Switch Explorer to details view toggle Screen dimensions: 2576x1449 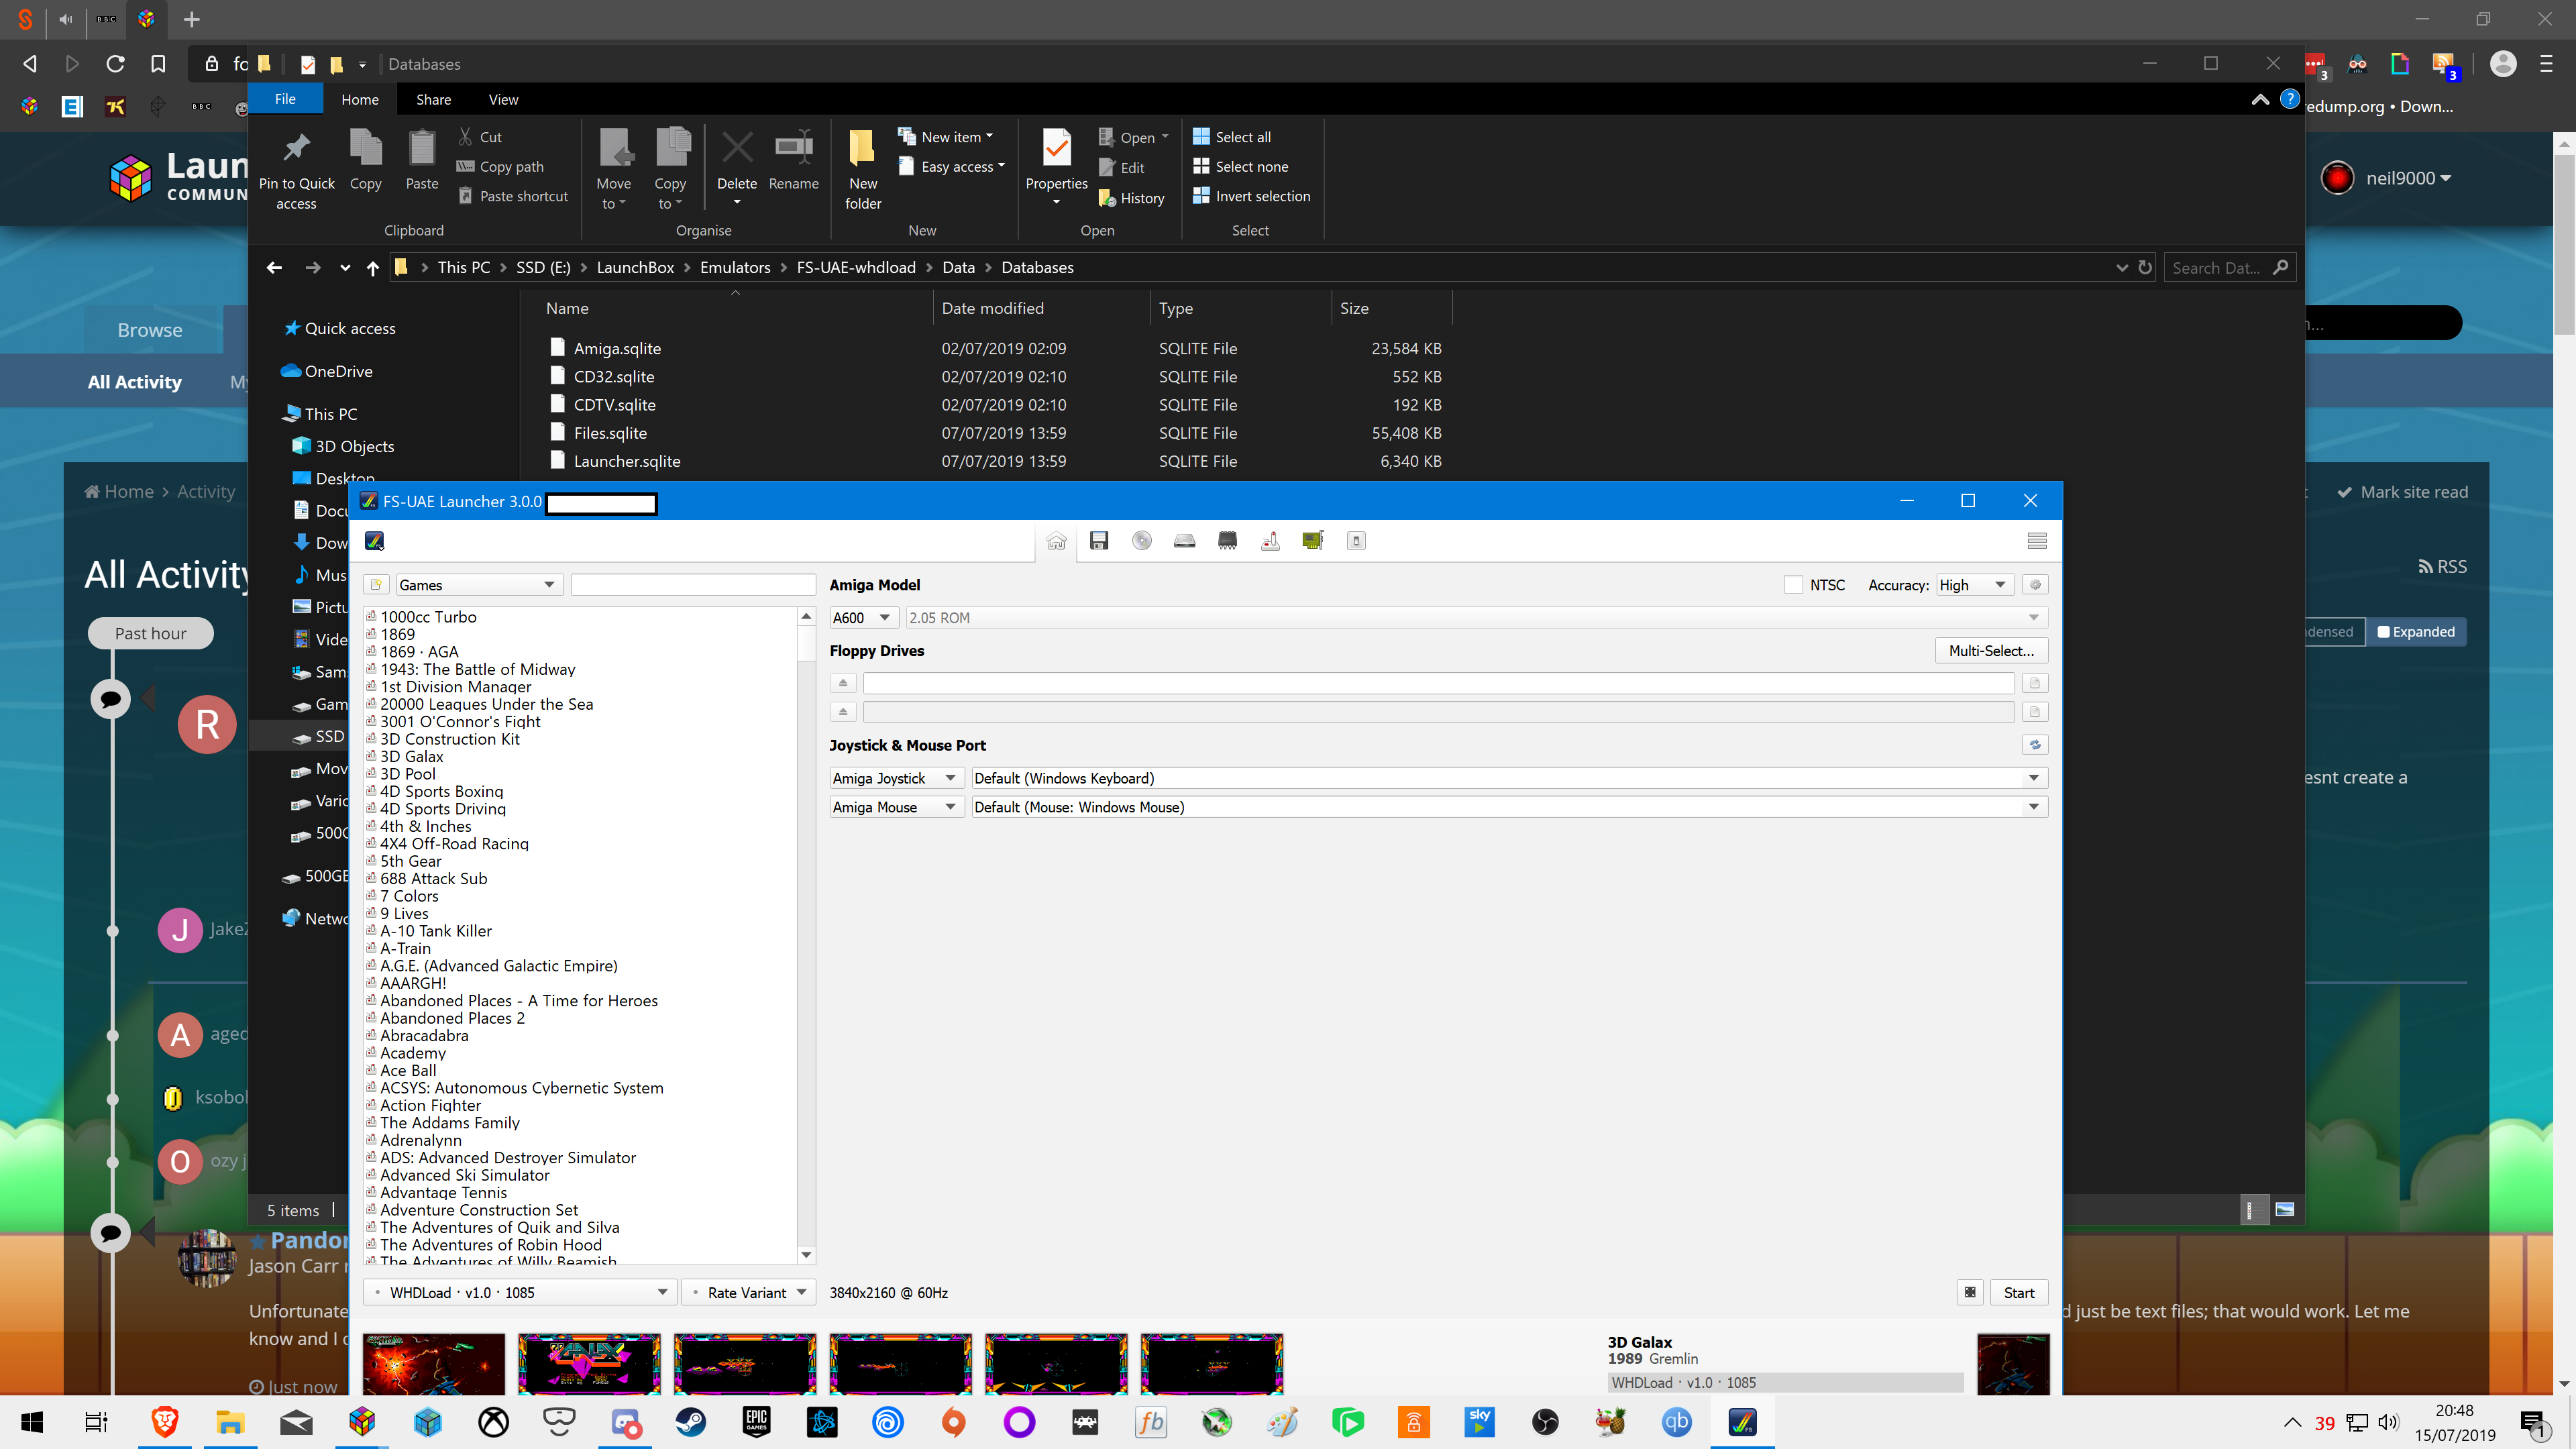2253,1210
